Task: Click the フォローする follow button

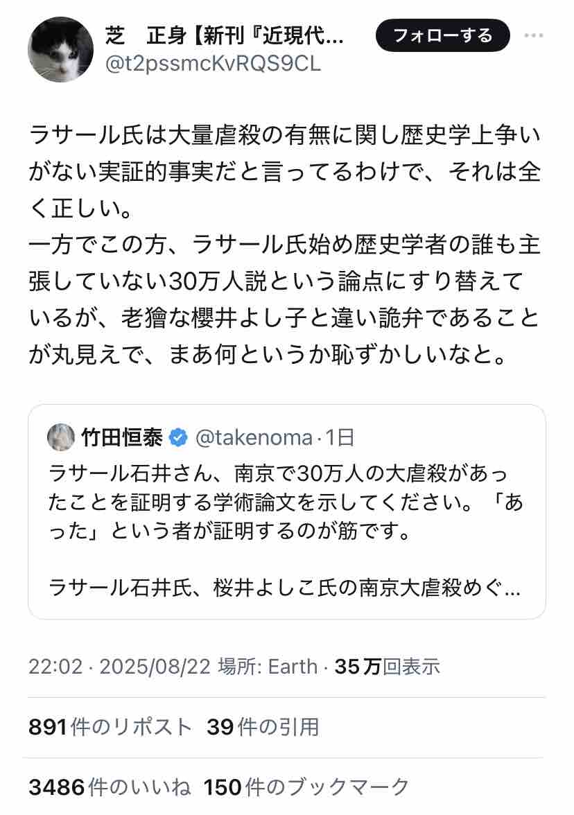Action: (x=442, y=36)
